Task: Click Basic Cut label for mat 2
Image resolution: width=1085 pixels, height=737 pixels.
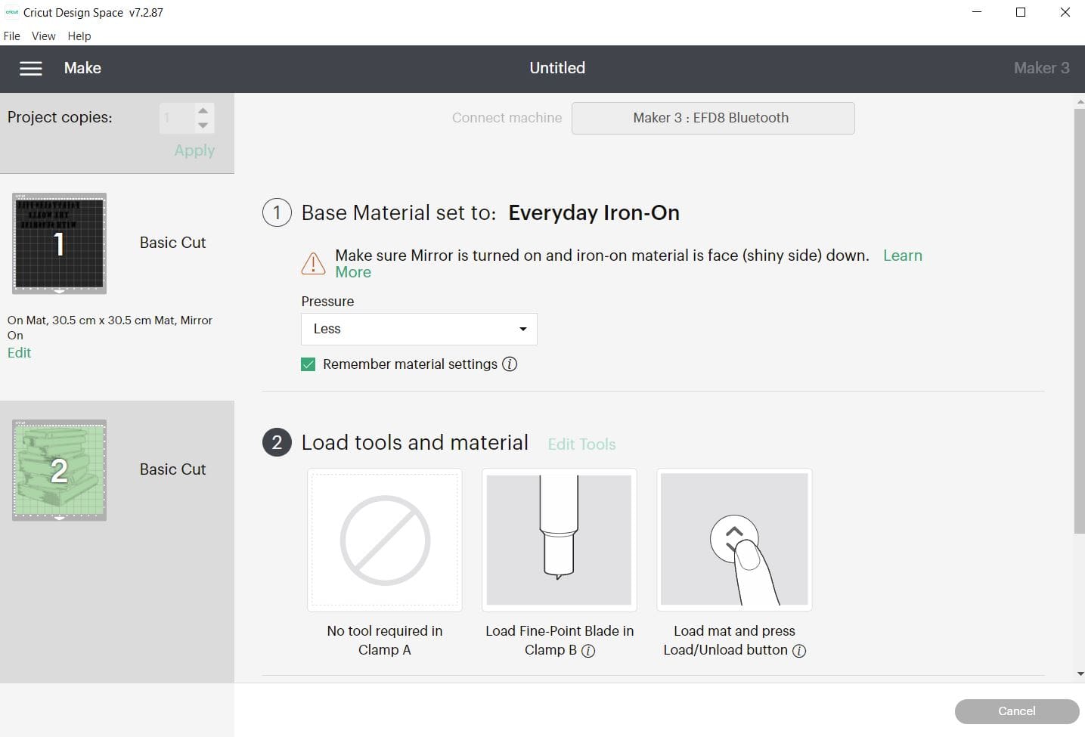Action: click(172, 469)
